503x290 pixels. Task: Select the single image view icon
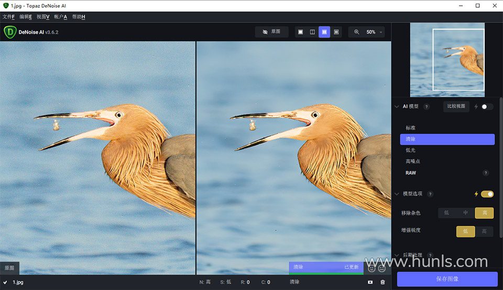[300, 32]
